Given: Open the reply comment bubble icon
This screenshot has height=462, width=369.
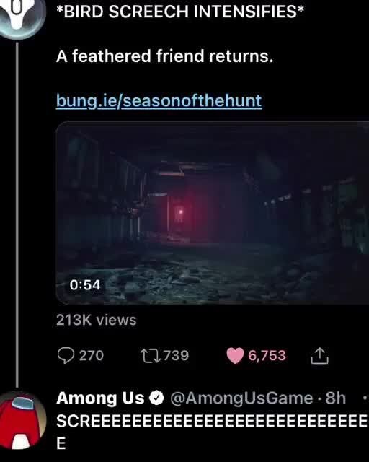Looking at the screenshot, I should 66,355.
